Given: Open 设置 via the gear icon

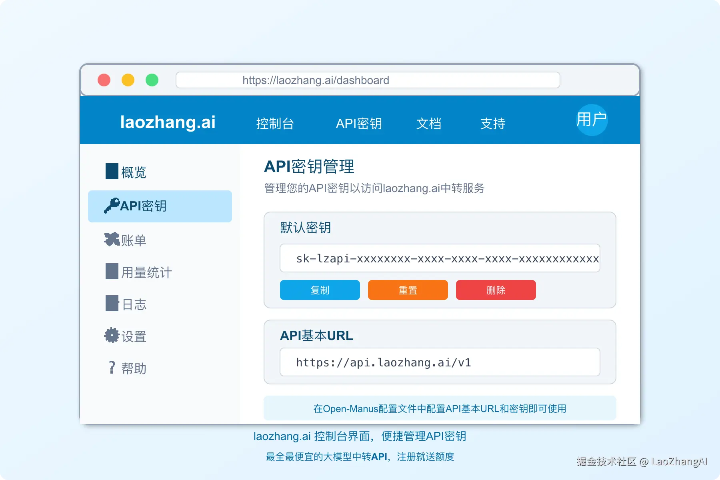Looking at the screenshot, I should click(x=111, y=336).
